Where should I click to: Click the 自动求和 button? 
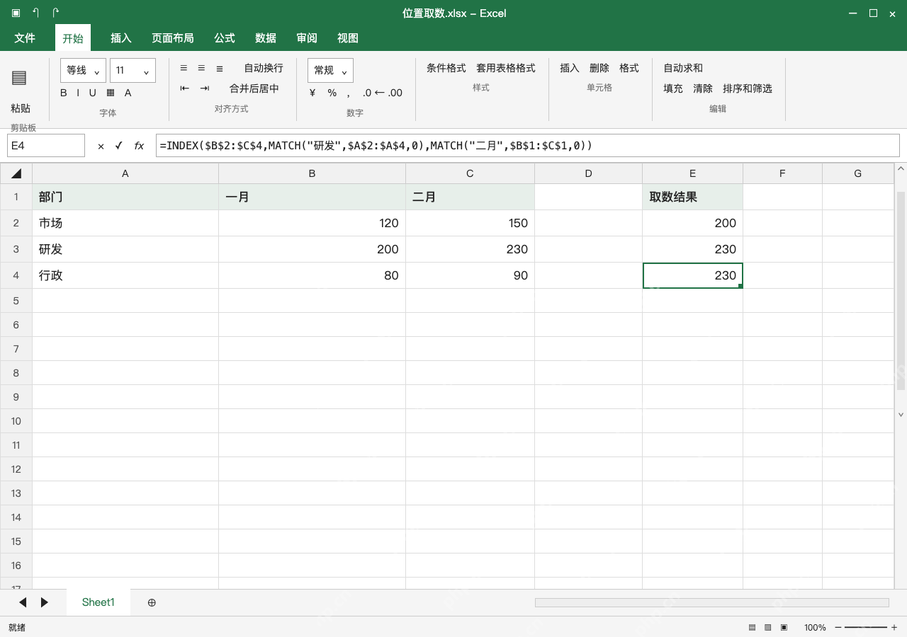(x=683, y=68)
